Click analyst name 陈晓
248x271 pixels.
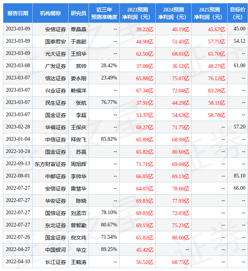click(x=81, y=201)
